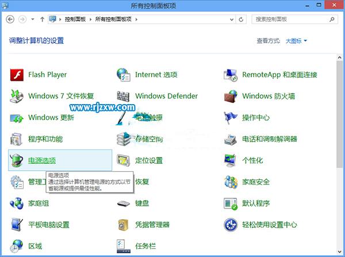Open Windows 更新 icon
This screenshot has width=345, height=257.
click(17, 118)
